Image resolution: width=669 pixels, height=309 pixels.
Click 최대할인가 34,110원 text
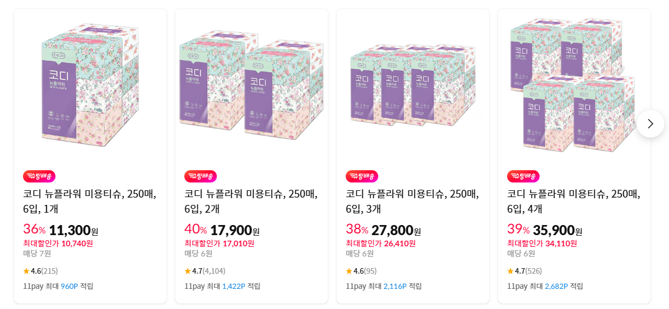point(542,244)
